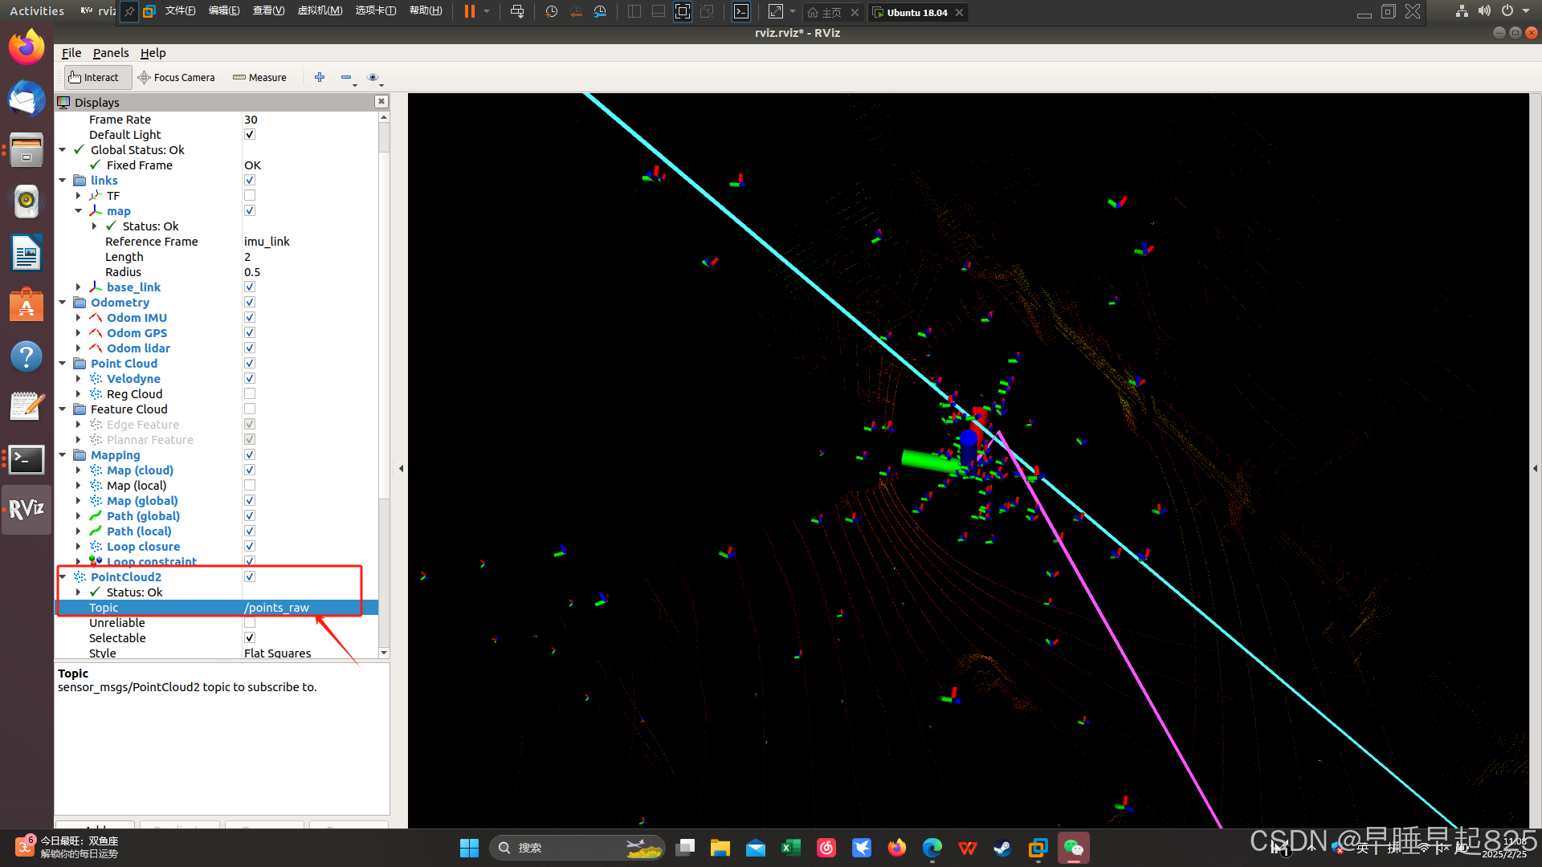Screen dimensions: 1542x867
Task: Select the Measure tool
Action: point(259,77)
